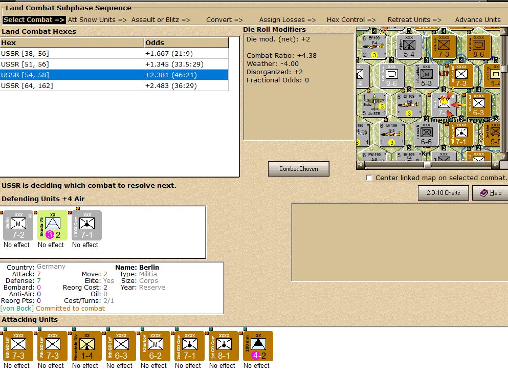Select the 1st GD Gar 8-1 attacking unit

224,346
